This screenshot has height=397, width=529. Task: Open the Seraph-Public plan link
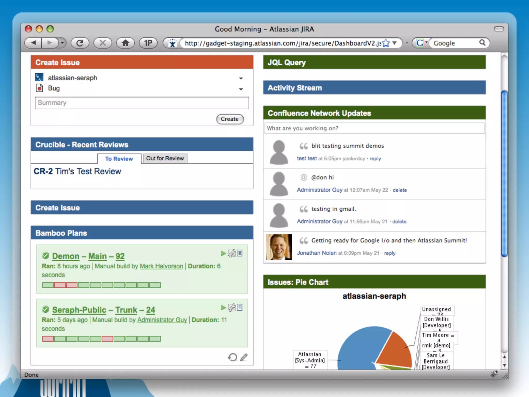pos(79,310)
